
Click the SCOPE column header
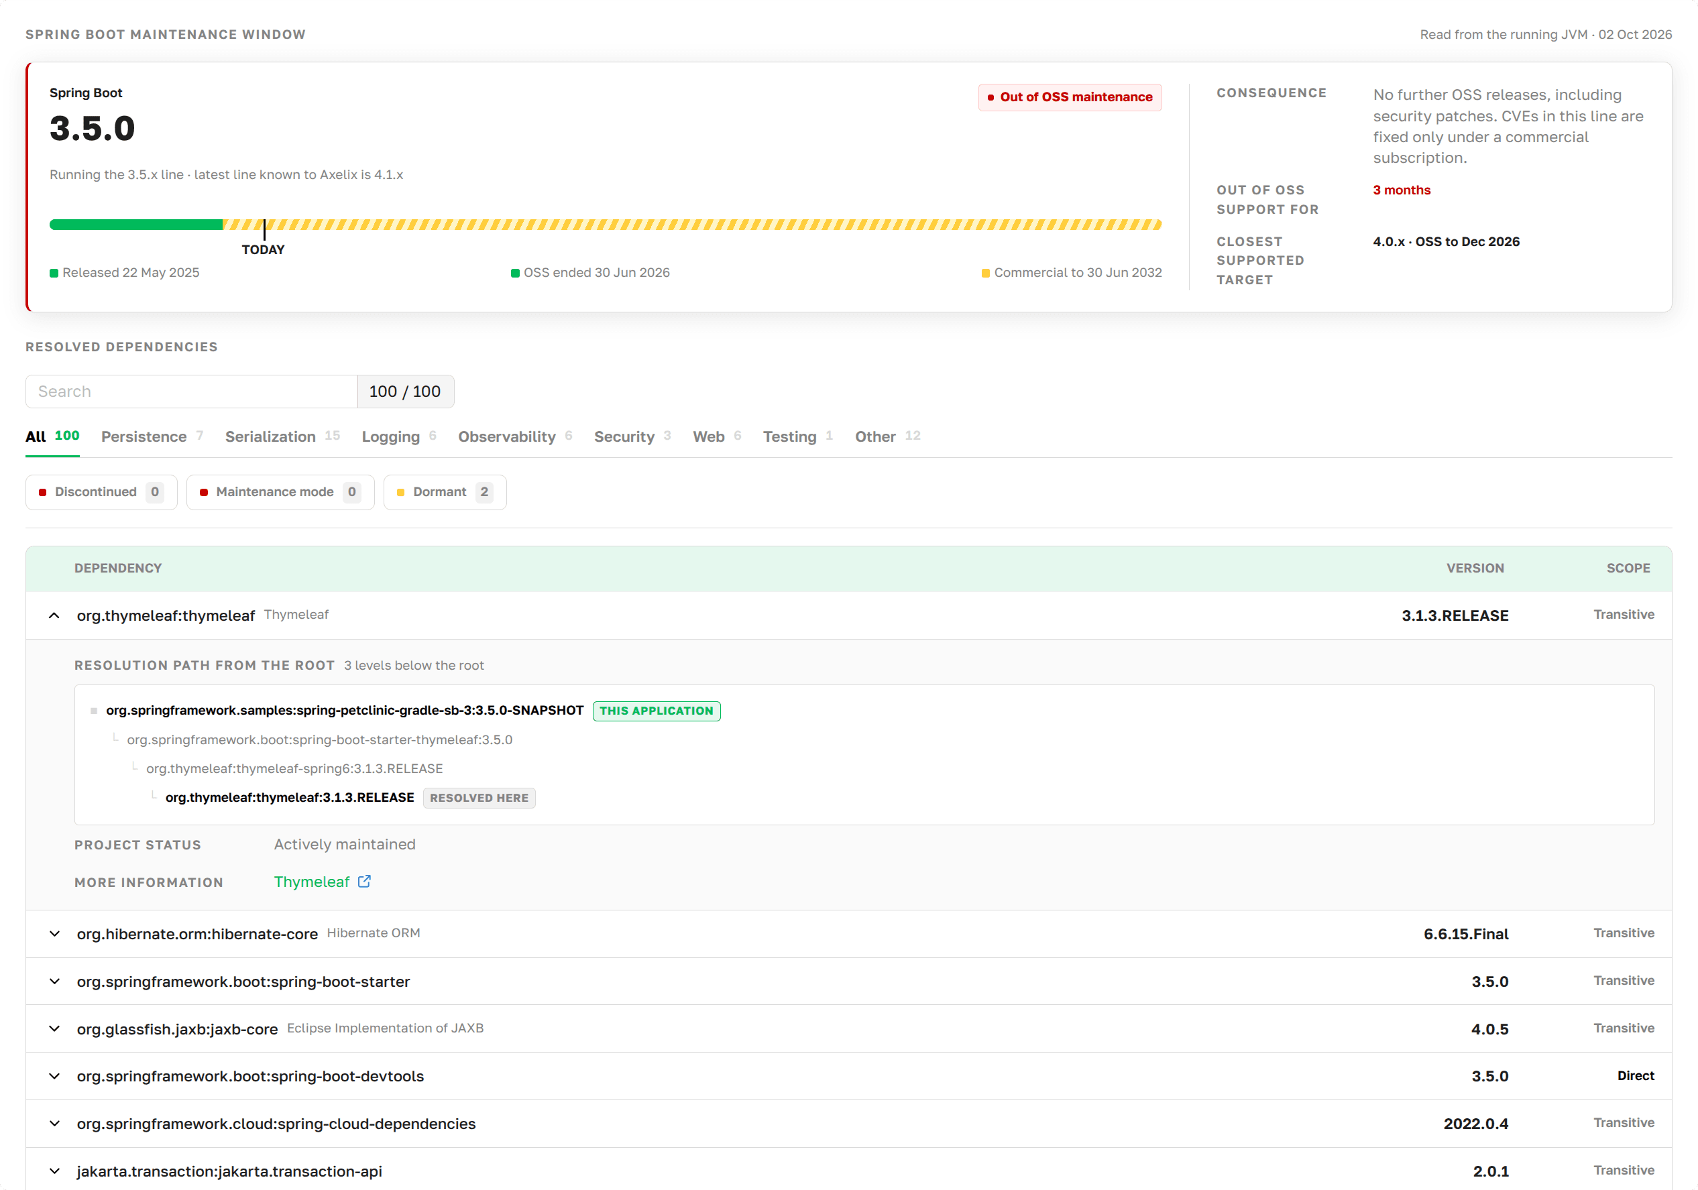pos(1628,568)
